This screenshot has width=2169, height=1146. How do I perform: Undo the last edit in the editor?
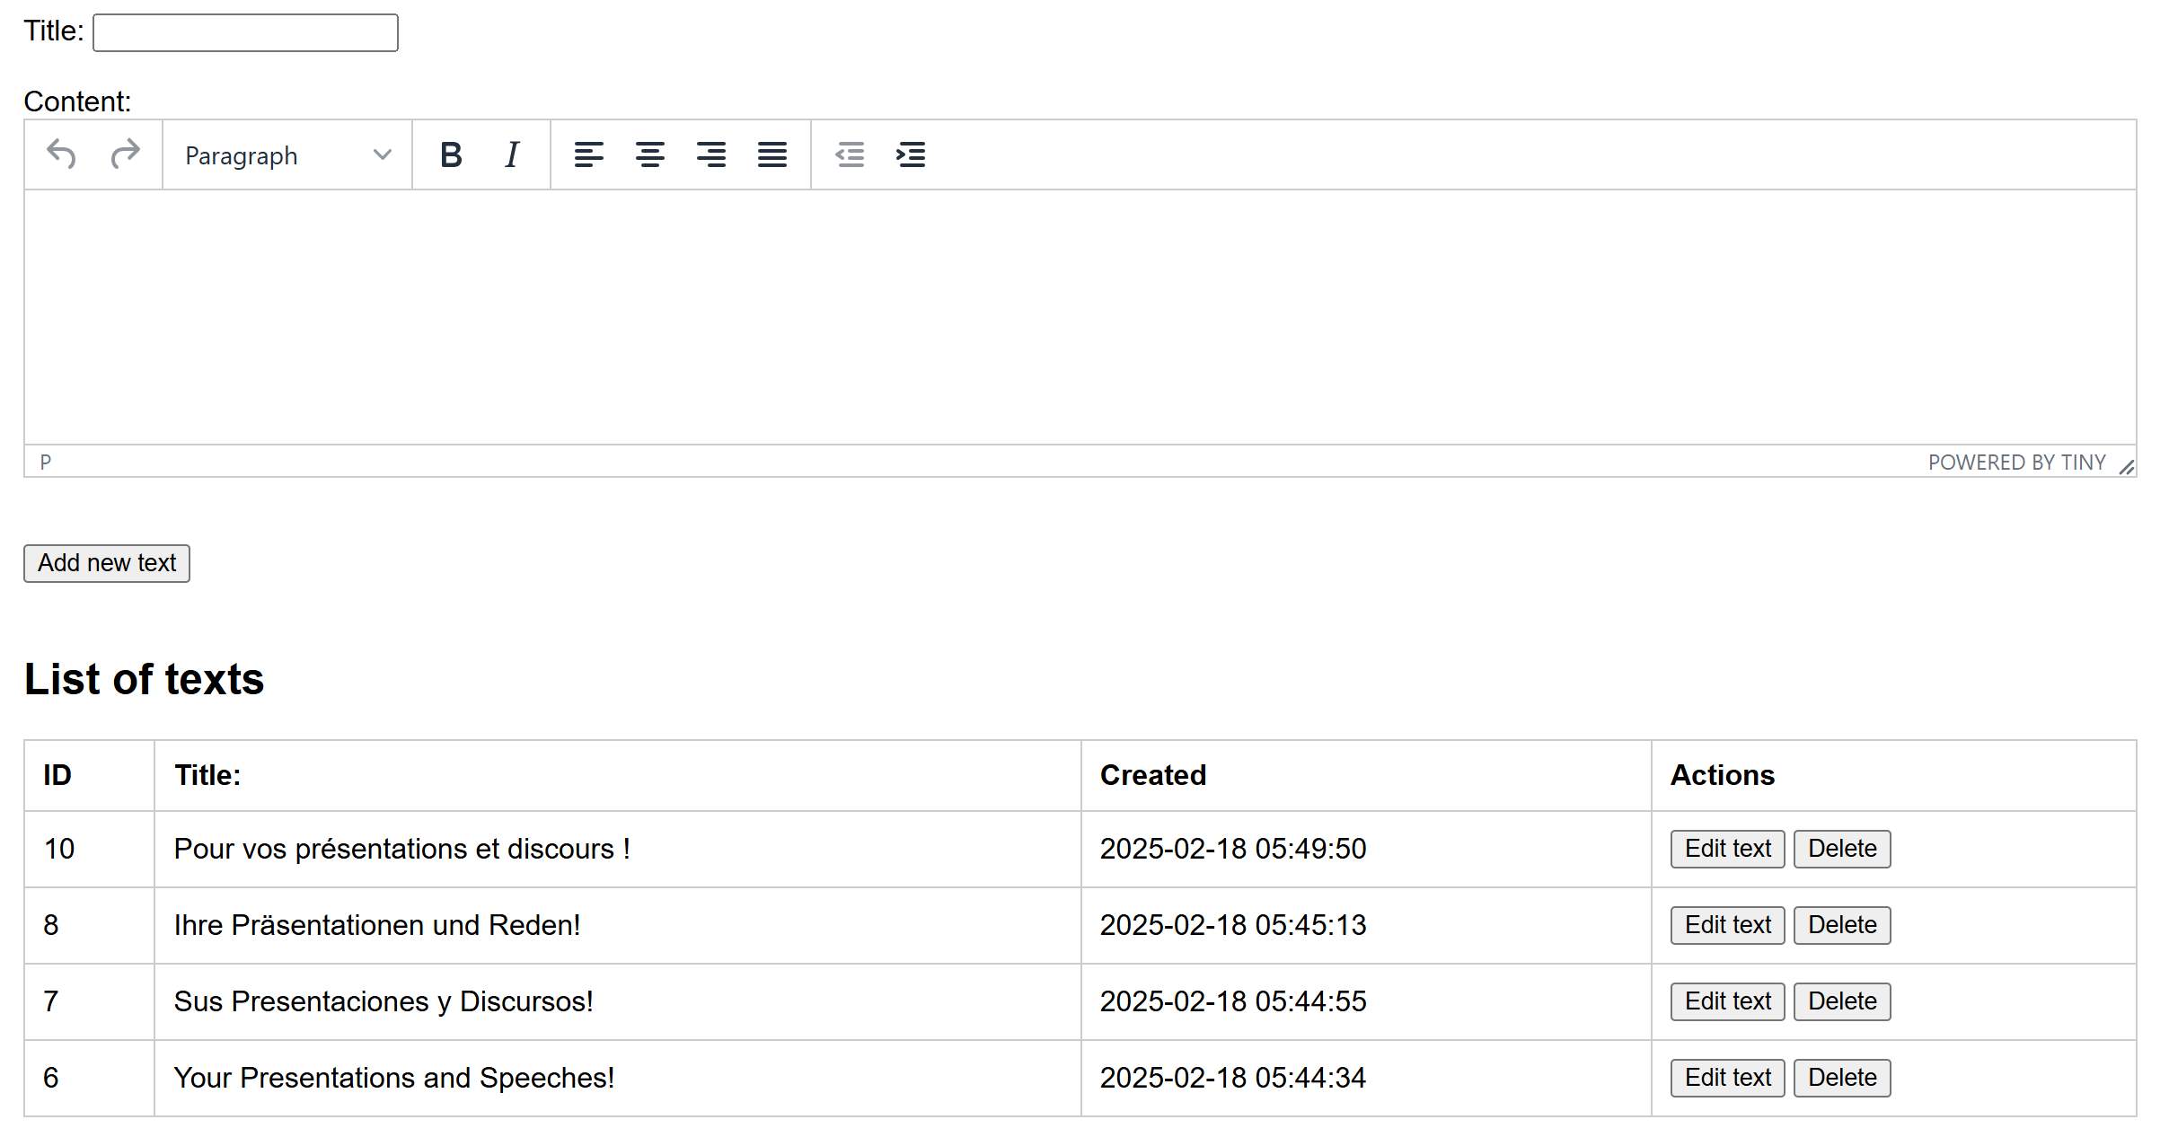pos(61,154)
